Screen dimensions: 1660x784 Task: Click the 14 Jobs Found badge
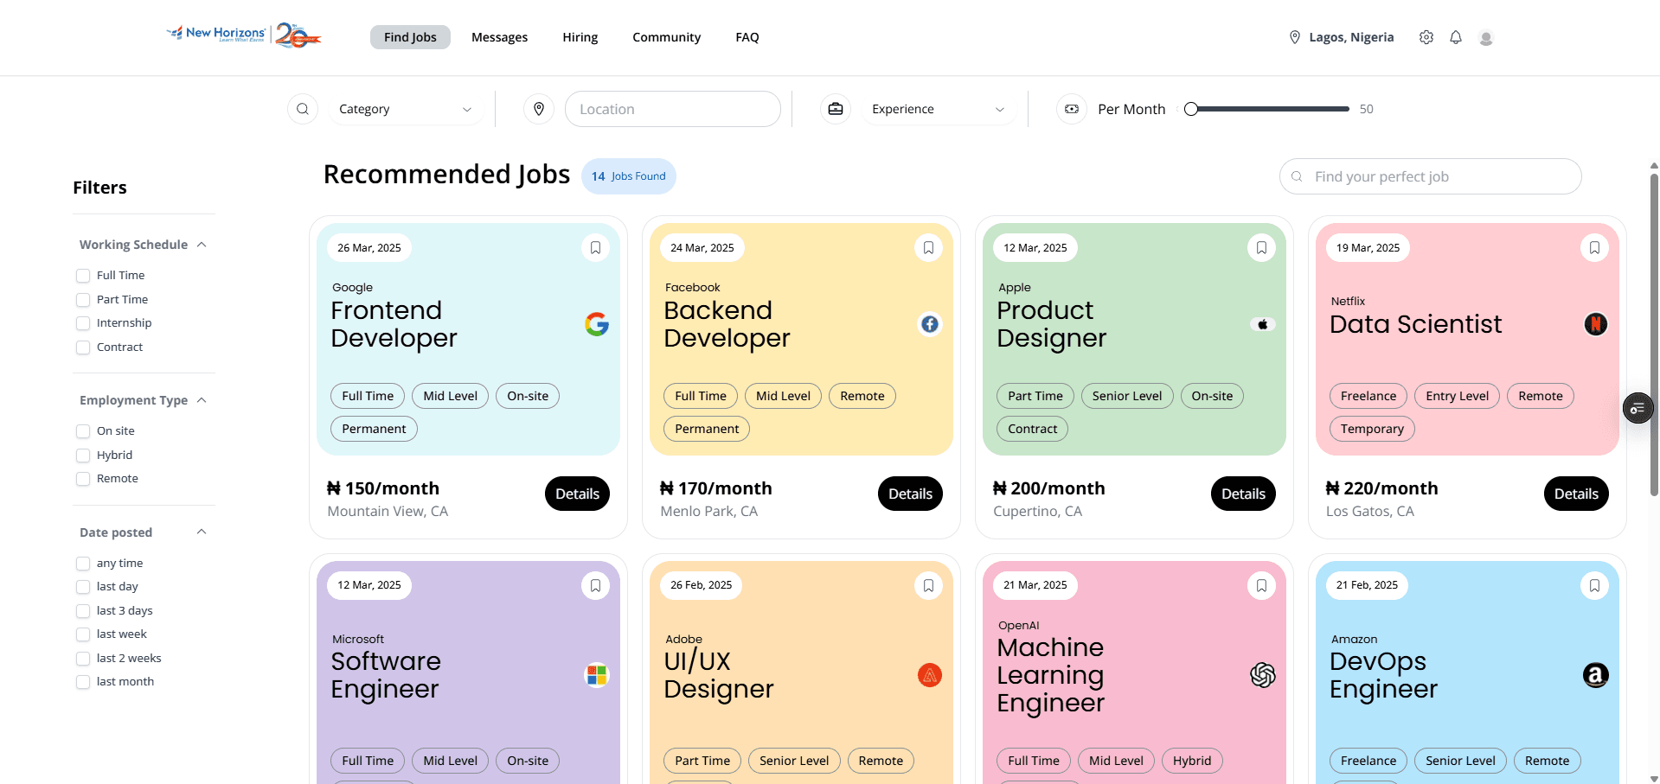628,175
